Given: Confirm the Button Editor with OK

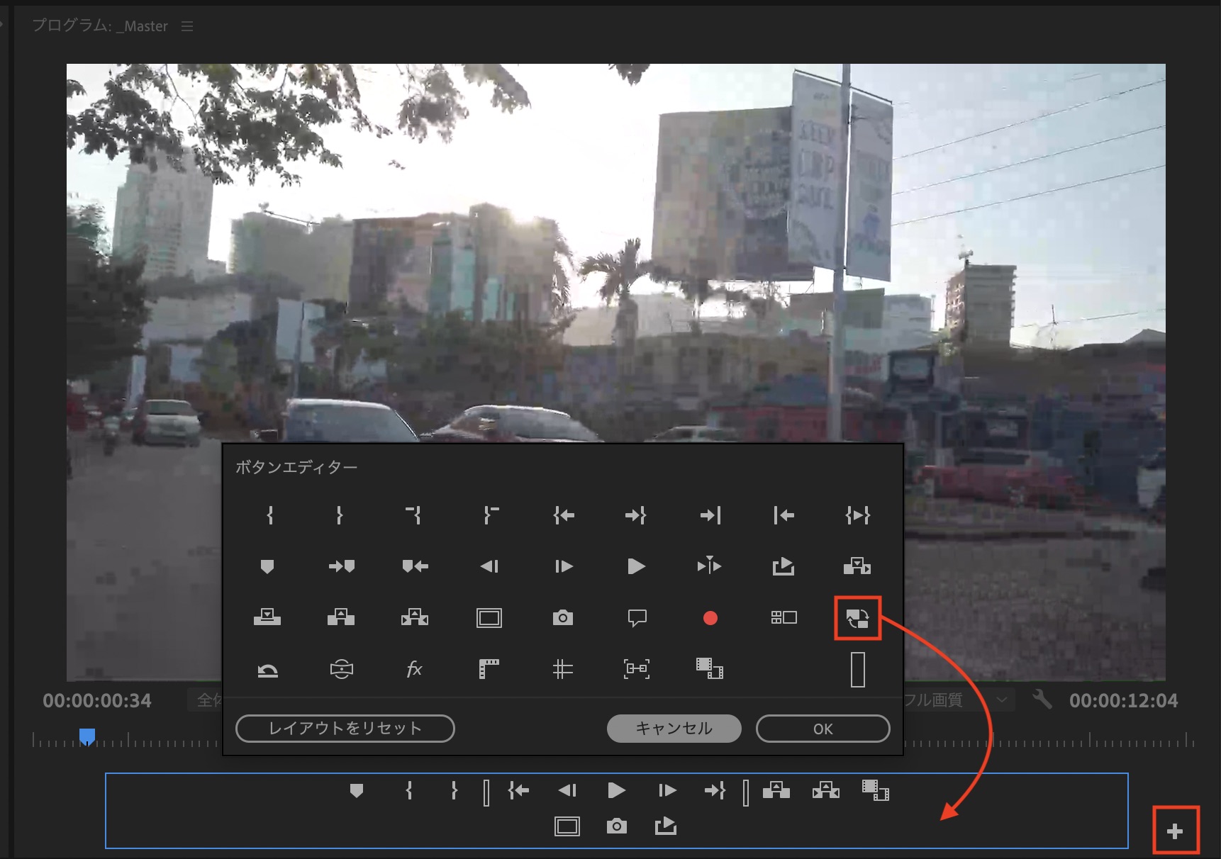Looking at the screenshot, I should tap(823, 729).
